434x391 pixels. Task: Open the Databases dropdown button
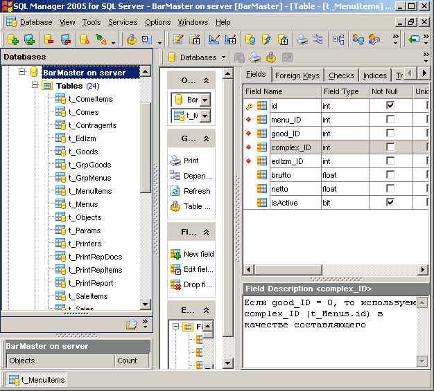pos(196,57)
